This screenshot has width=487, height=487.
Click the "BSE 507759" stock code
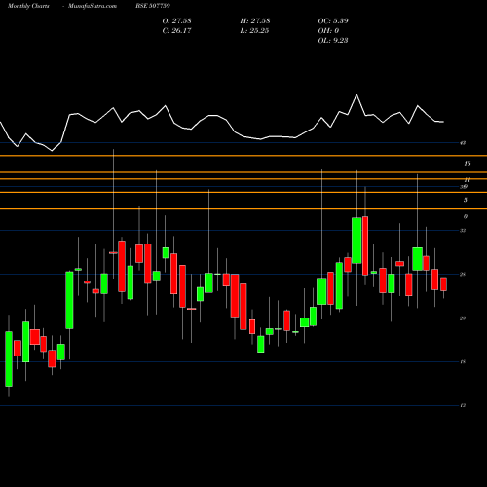153,6
